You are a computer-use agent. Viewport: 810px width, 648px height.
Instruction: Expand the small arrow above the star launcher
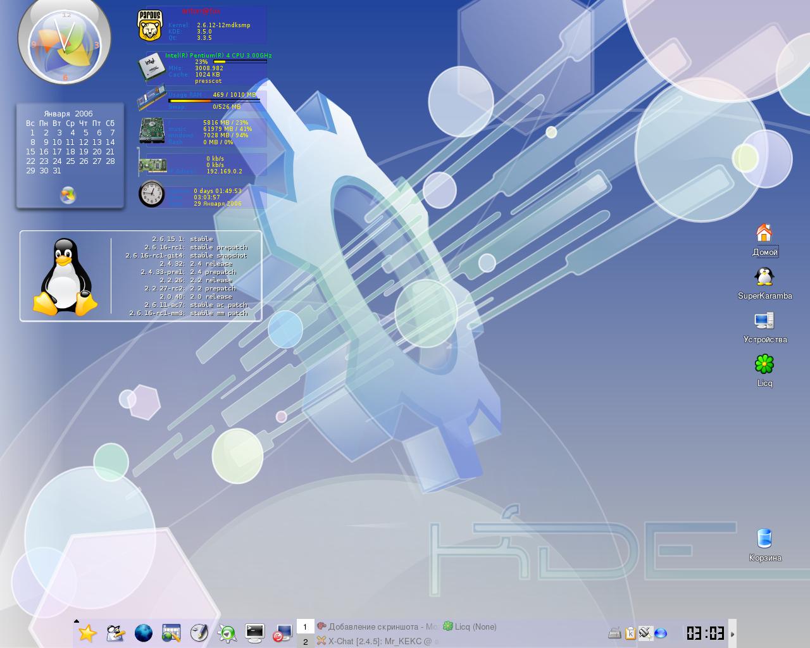point(77,621)
